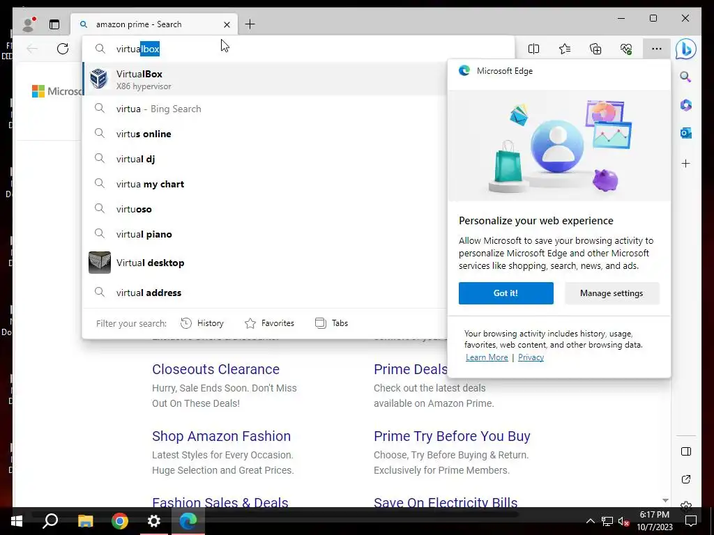Select the 'Virtual desktop' suggestion
The image size is (714, 535).
(x=264, y=263)
